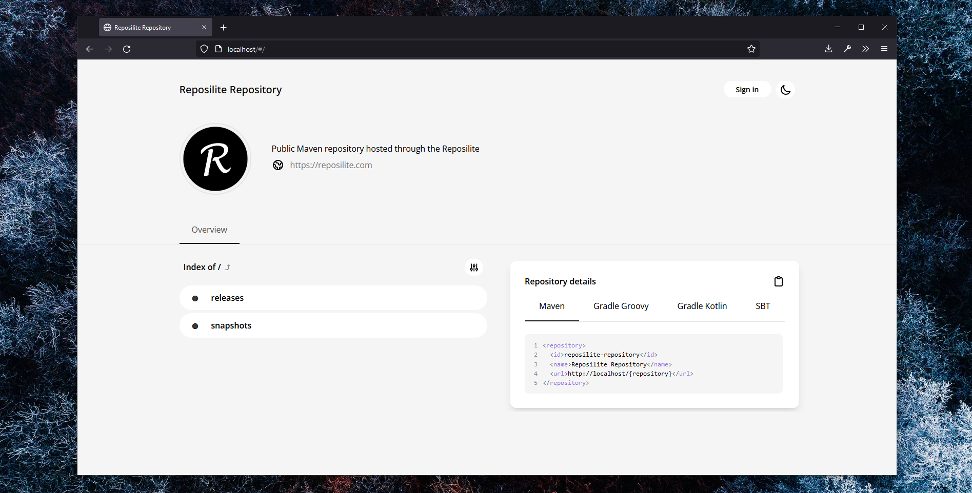Select the Maven tab underline indicator
The width and height of the screenshot is (972, 493).
pyautogui.click(x=551, y=319)
